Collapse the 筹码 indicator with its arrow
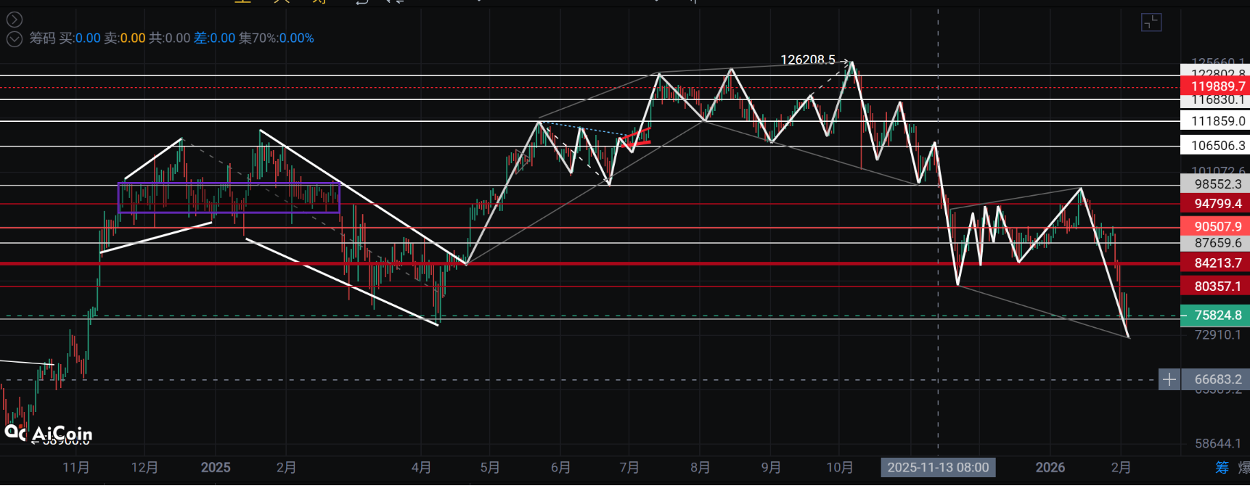 (x=14, y=38)
